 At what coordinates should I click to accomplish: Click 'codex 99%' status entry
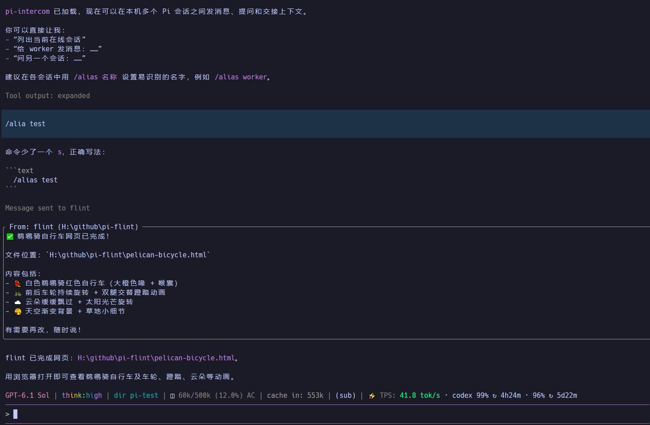coord(470,396)
